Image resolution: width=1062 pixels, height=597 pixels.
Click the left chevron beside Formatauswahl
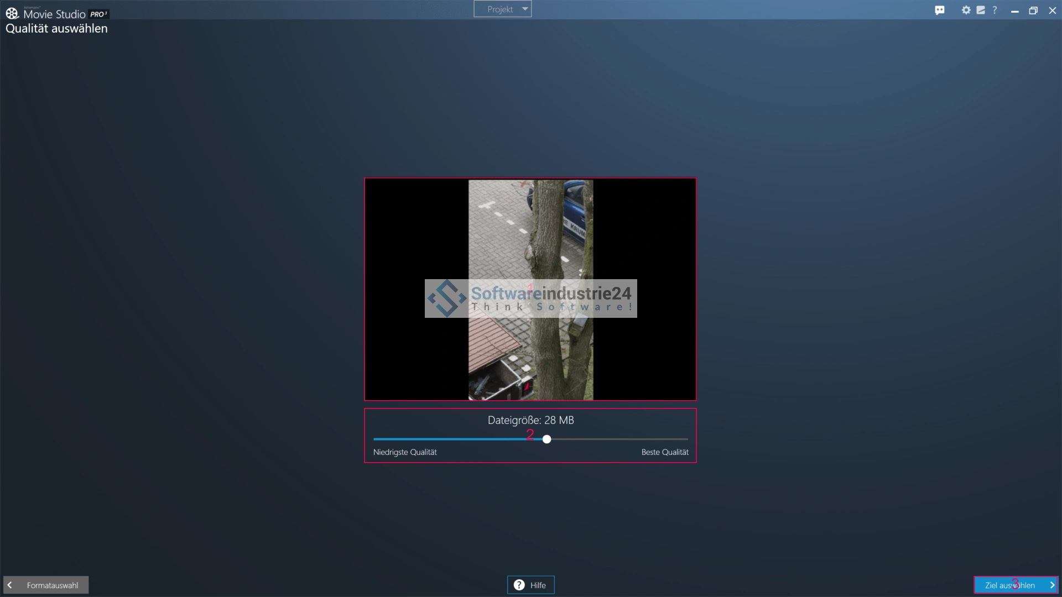[10, 585]
